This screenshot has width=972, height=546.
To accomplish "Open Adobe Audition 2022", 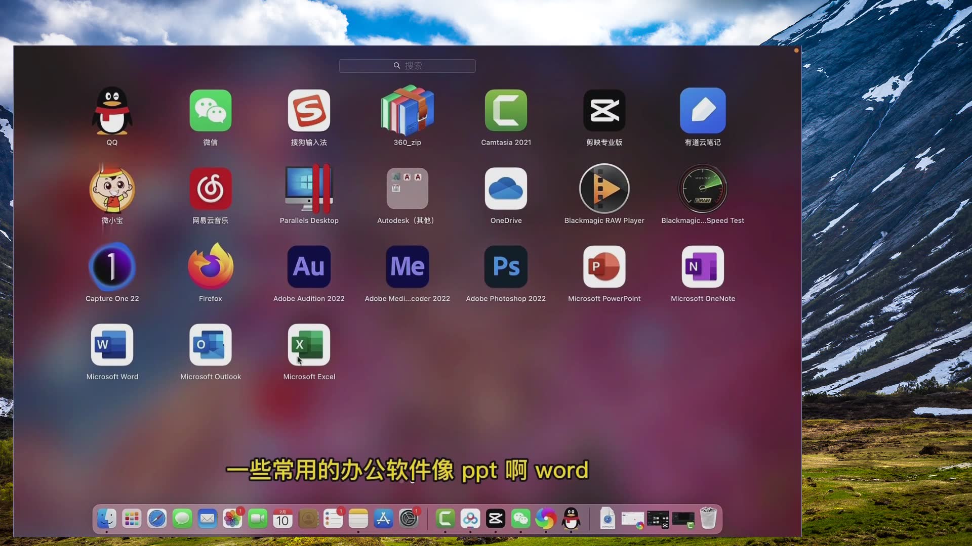I will (x=309, y=266).
